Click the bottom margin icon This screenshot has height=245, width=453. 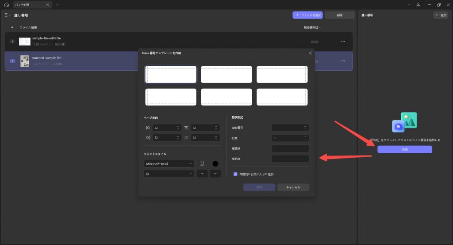186,138
